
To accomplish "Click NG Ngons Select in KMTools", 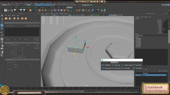I will [116, 68].
